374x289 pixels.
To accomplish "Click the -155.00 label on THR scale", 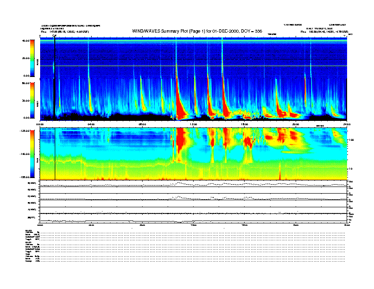I will coord(25,177).
